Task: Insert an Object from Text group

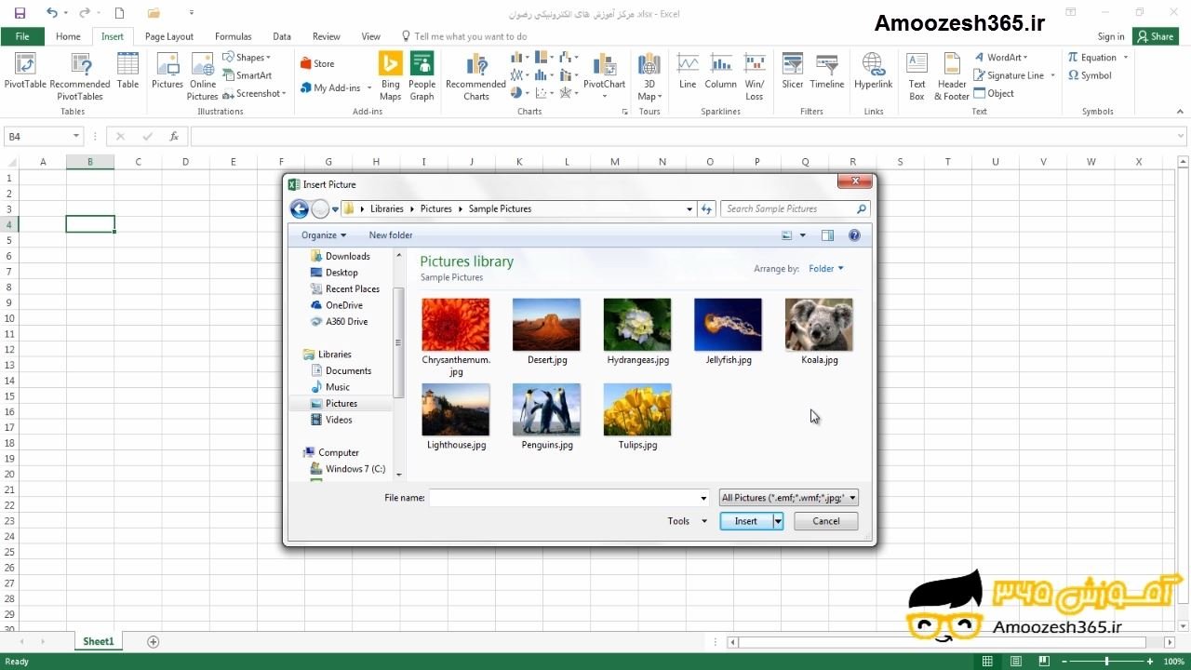Action: [994, 93]
